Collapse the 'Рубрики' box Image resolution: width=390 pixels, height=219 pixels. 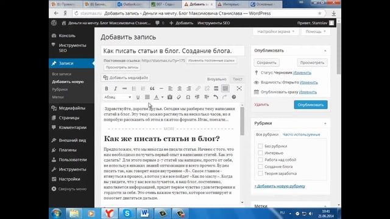click(x=325, y=123)
